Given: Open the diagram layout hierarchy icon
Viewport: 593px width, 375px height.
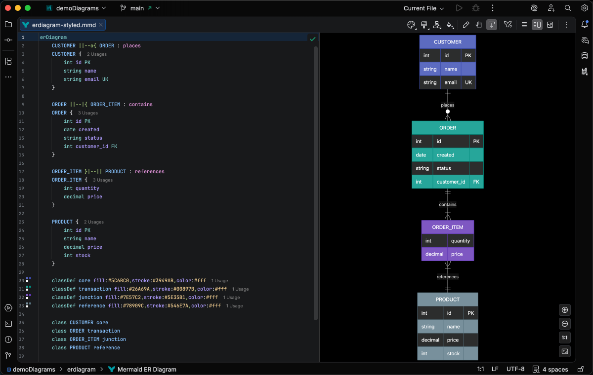Looking at the screenshot, I should tap(437, 25).
